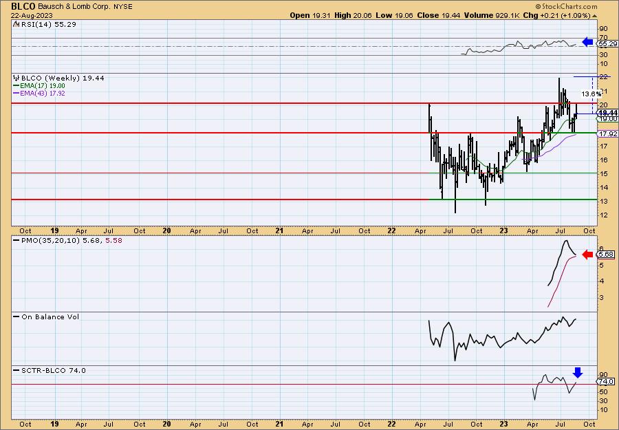The image size is (619, 430).
Task: Click the Chg +0.21 (+1.09%) value
Action: pos(556,15)
